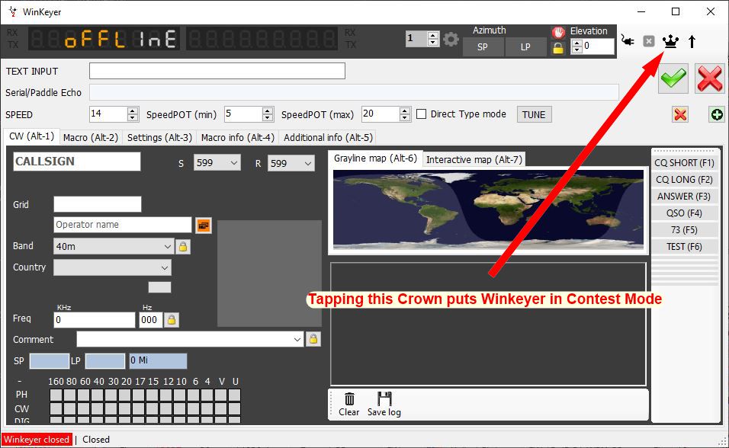Click the grayline world map image

pyautogui.click(x=488, y=210)
